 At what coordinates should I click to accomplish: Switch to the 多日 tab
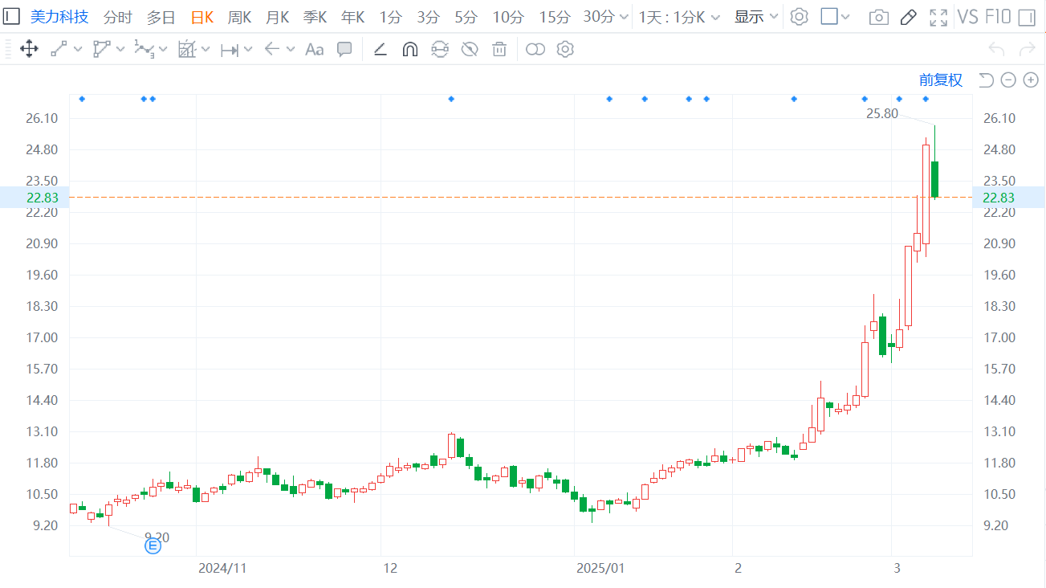pyautogui.click(x=161, y=17)
